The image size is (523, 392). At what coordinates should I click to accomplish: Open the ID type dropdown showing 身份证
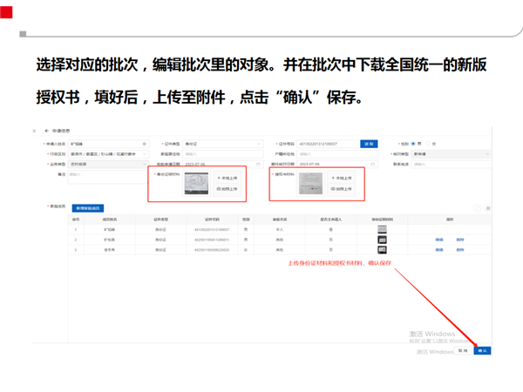click(x=223, y=144)
